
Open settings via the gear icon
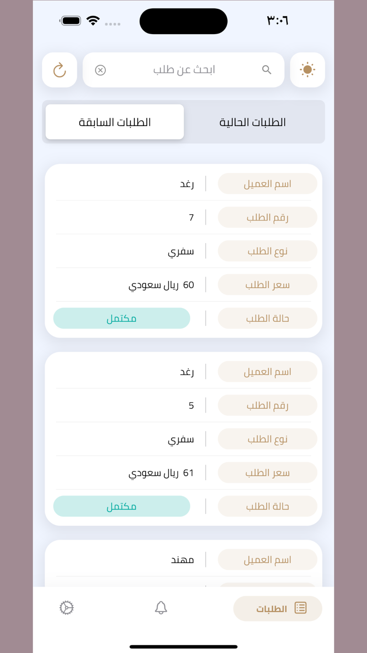[x=67, y=607]
